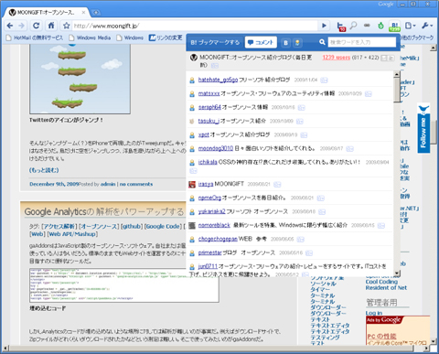Close the MOONGIFT tab

pos(83,13)
